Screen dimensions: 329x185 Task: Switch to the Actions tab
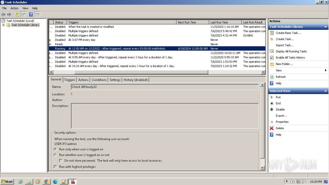pos(84,80)
